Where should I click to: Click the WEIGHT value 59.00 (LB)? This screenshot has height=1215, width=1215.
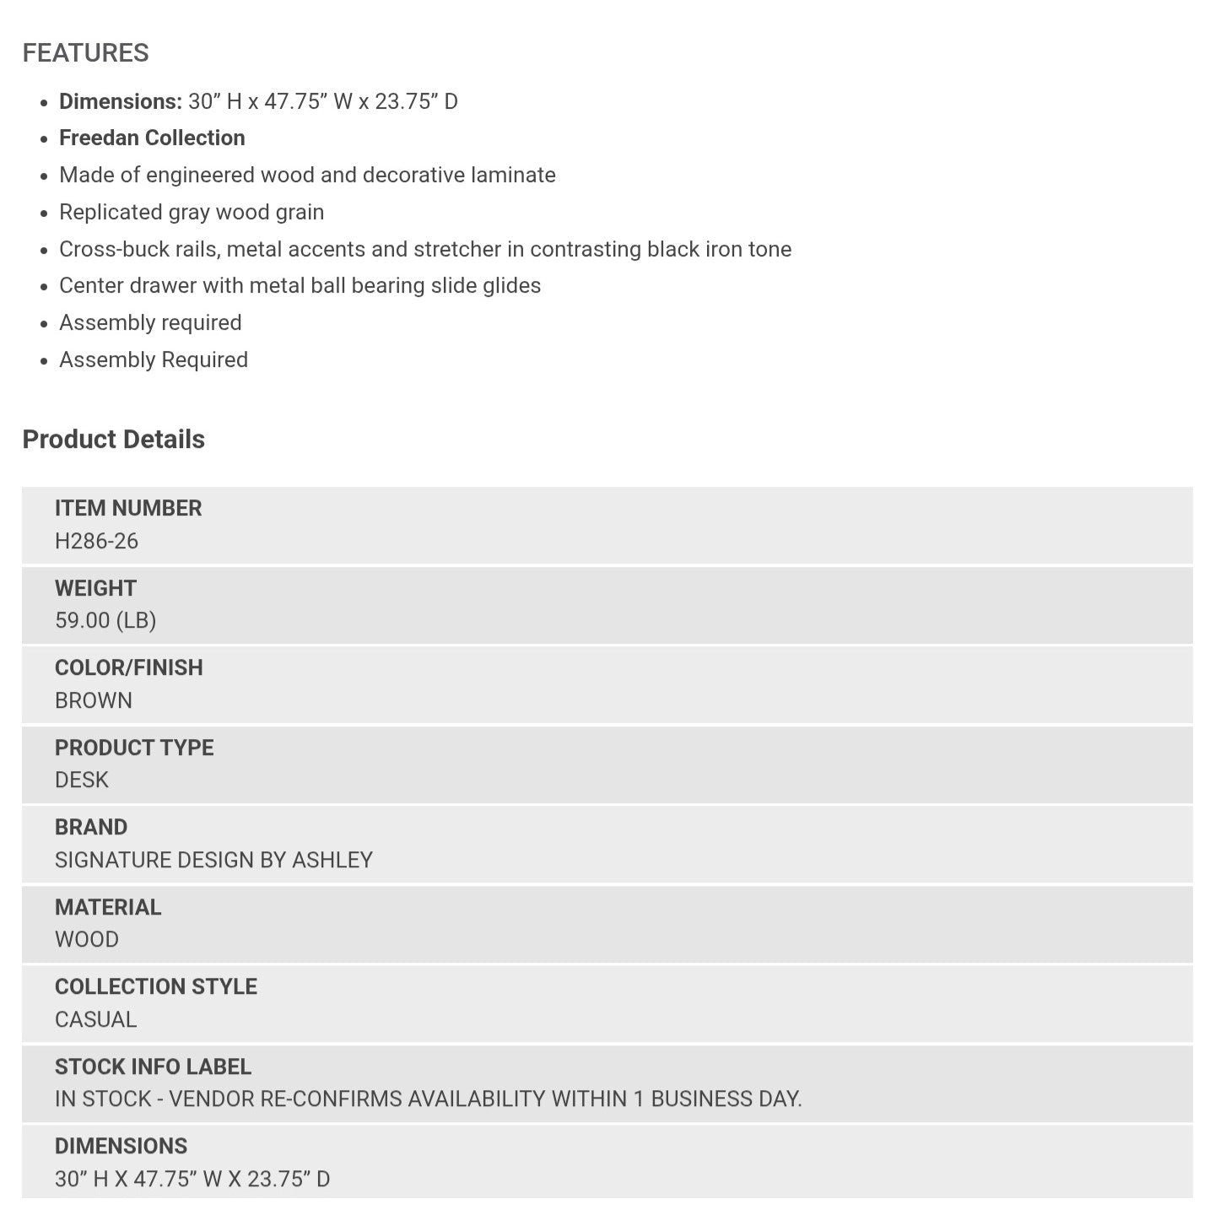(x=105, y=620)
